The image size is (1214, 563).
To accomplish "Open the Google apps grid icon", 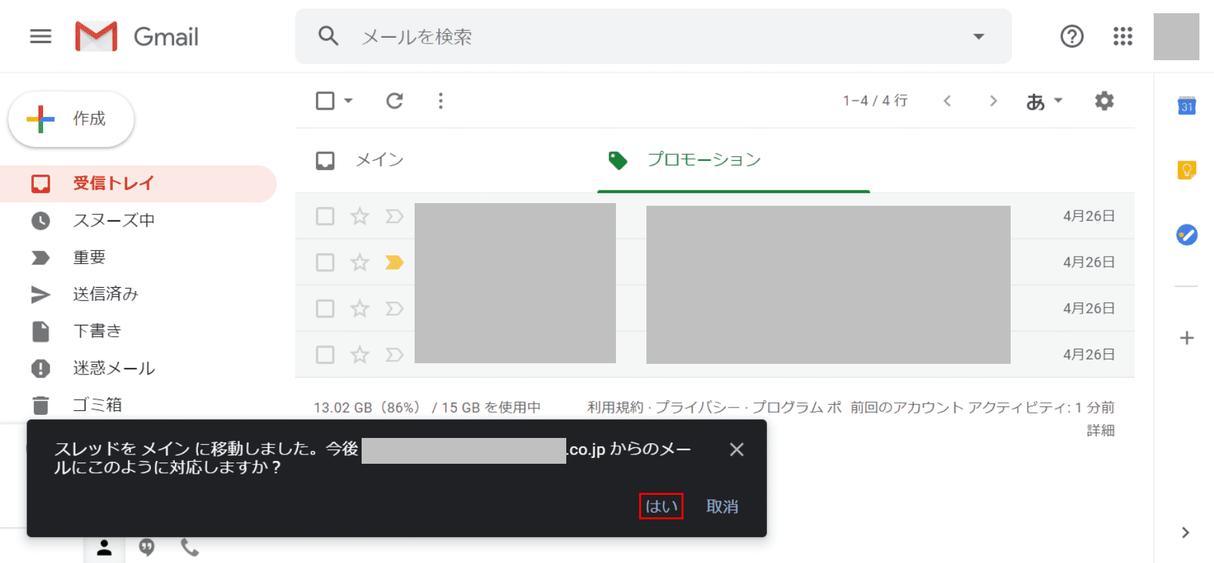I will [1123, 36].
